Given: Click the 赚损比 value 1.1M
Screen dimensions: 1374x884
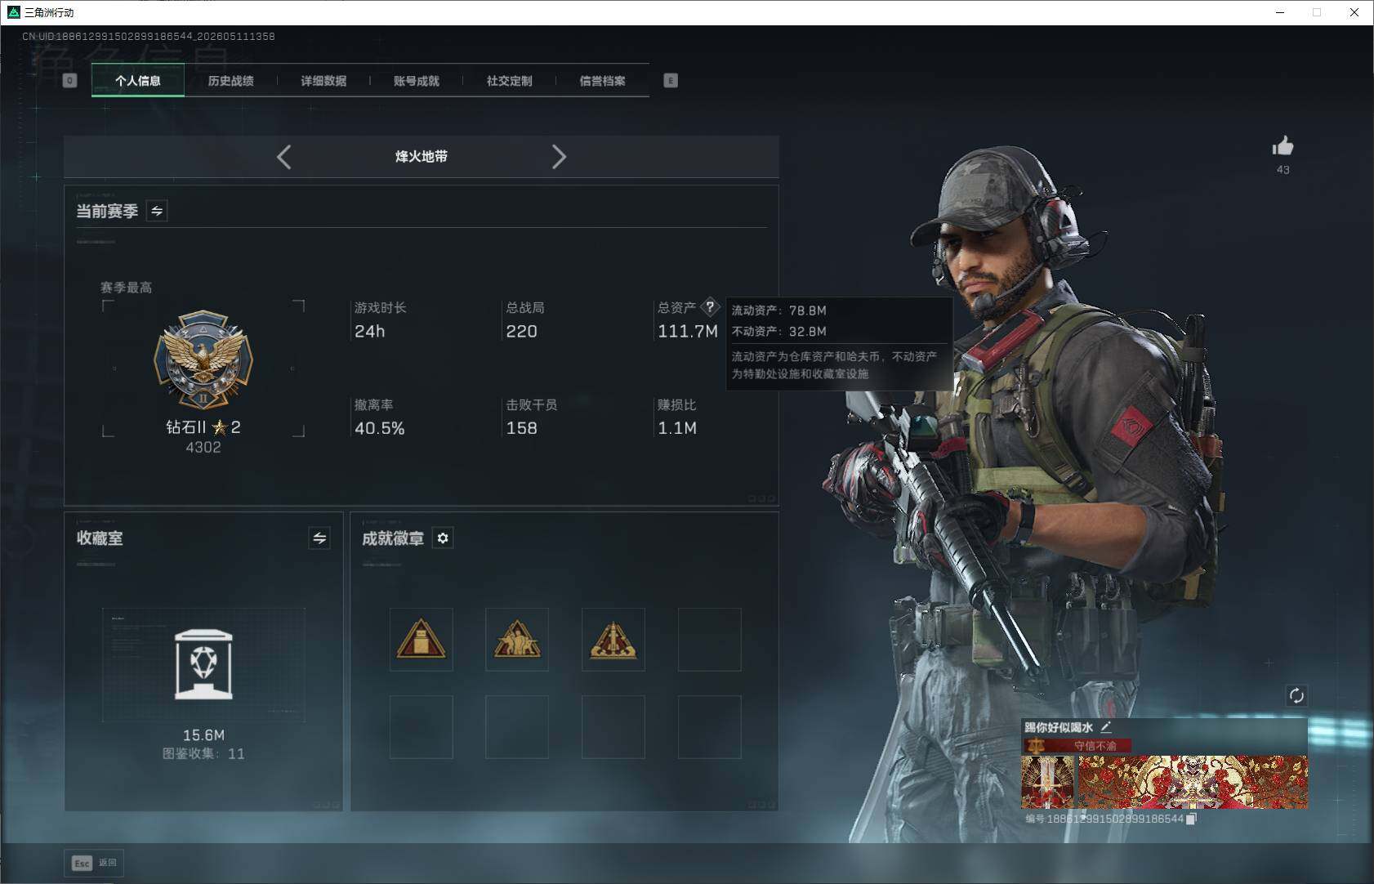Looking at the screenshot, I should point(677,428).
